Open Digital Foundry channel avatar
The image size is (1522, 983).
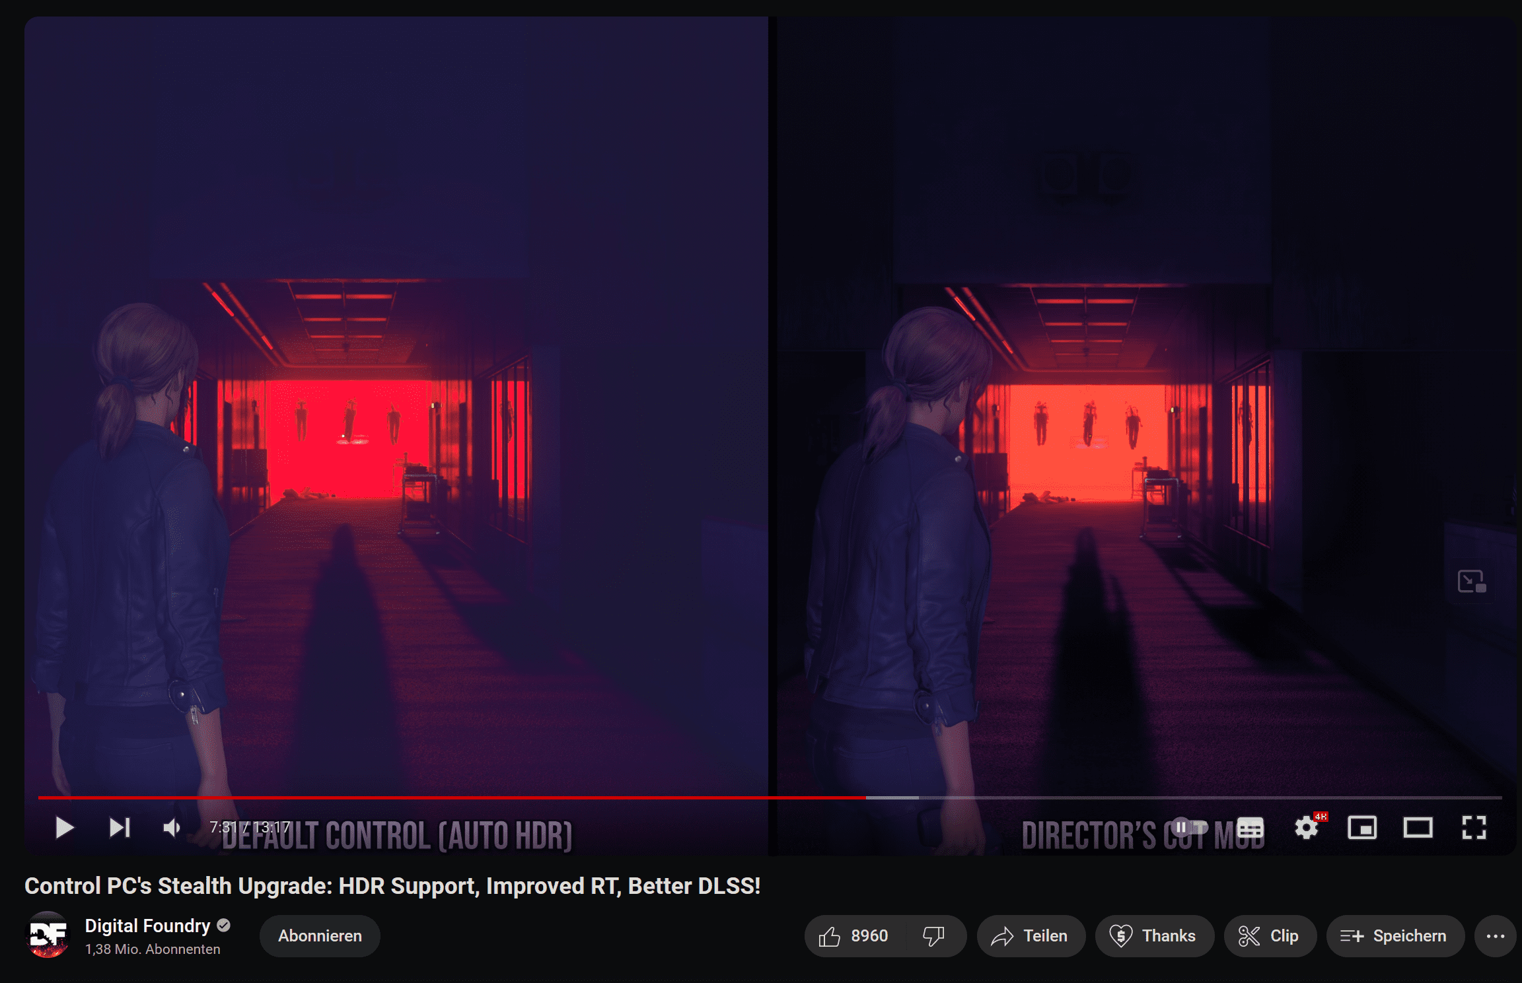pos(48,935)
